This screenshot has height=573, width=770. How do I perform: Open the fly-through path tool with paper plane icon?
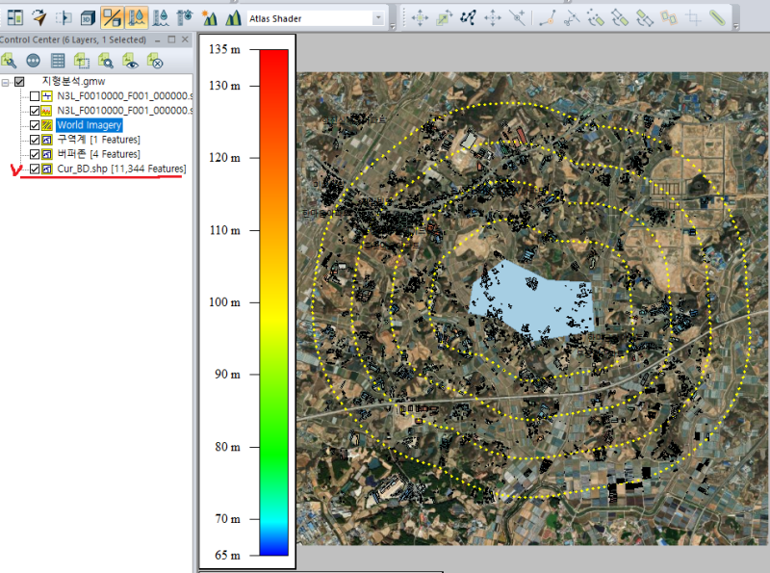[39, 18]
